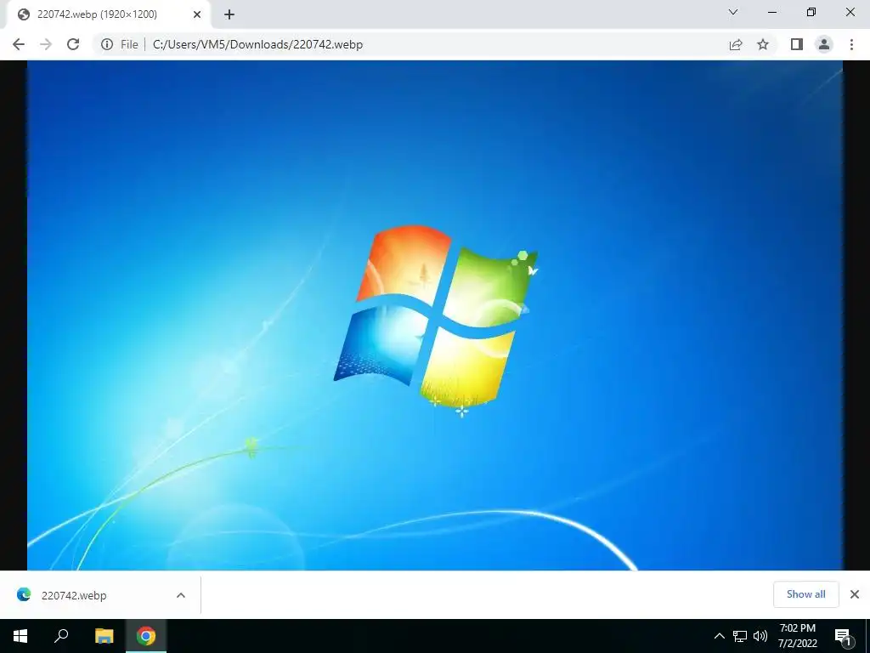Select the 220742.webp (1920×1200) tab
This screenshot has height=653, width=870.
tap(109, 14)
